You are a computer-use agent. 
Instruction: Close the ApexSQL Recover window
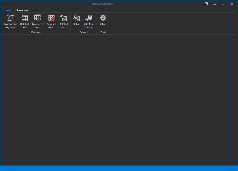(x=232, y=4)
